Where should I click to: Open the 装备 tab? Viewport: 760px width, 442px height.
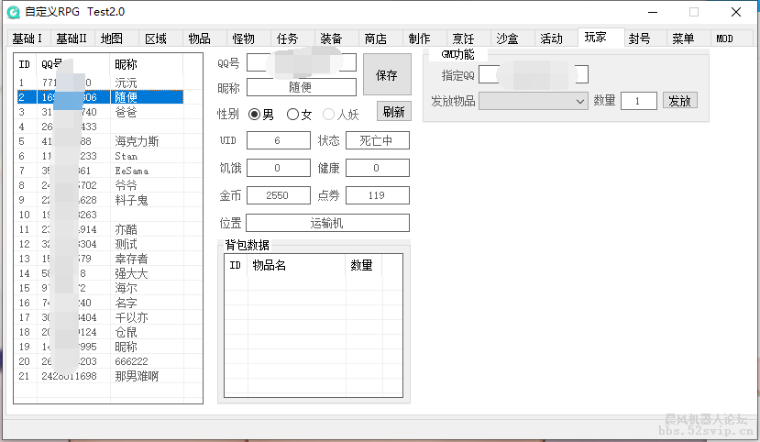coord(330,39)
